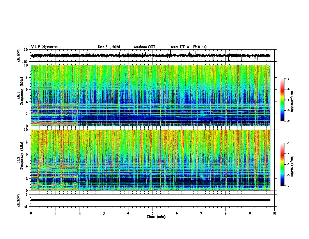309x239 pixels.
Task: Click the "8" kHz tick on ch.1 frequency axis
Action: point(27,77)
